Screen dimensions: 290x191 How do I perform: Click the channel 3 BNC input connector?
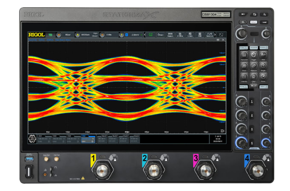coord(205,171)
